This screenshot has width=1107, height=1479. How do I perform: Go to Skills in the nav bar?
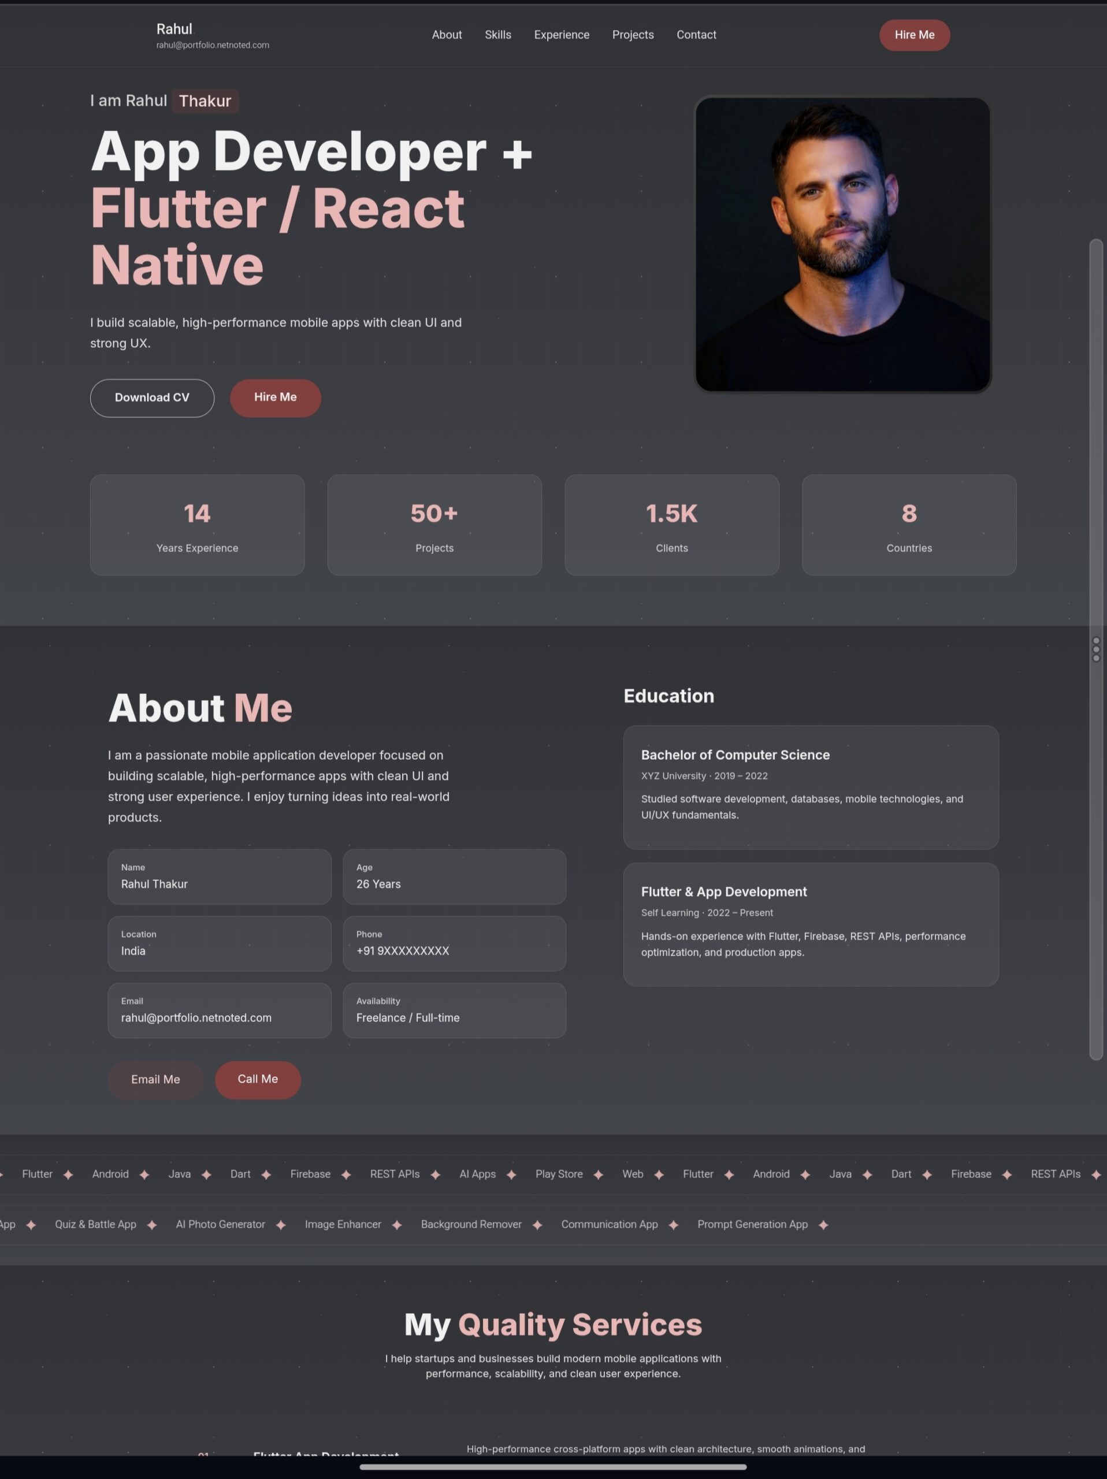pyautogui.click(x=498, y=35)
